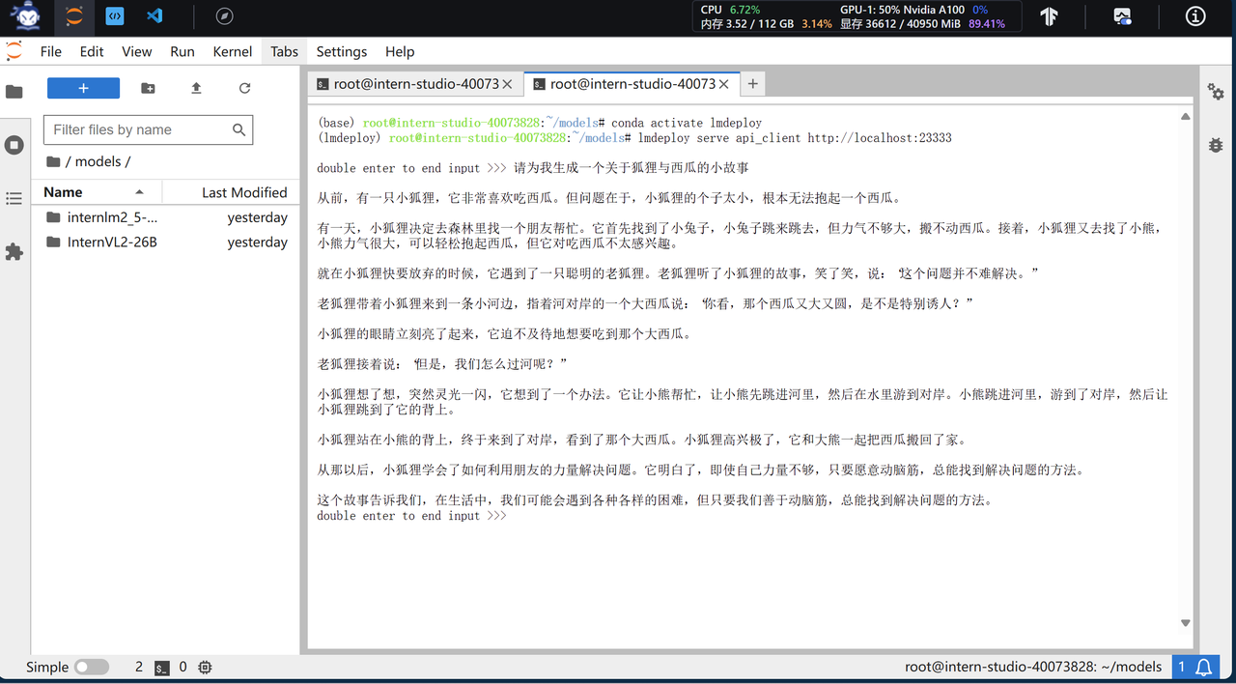Select the InternVL2-26B folder row
Screen dimensions: 1236x684
(166, 242)
